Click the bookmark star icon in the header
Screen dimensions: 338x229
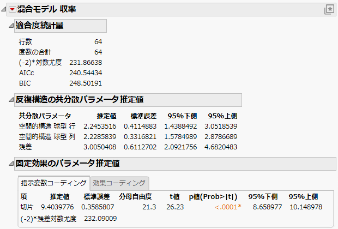click(329, 9)
